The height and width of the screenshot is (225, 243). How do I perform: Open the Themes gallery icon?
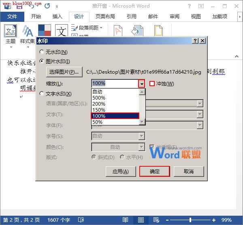11,31
